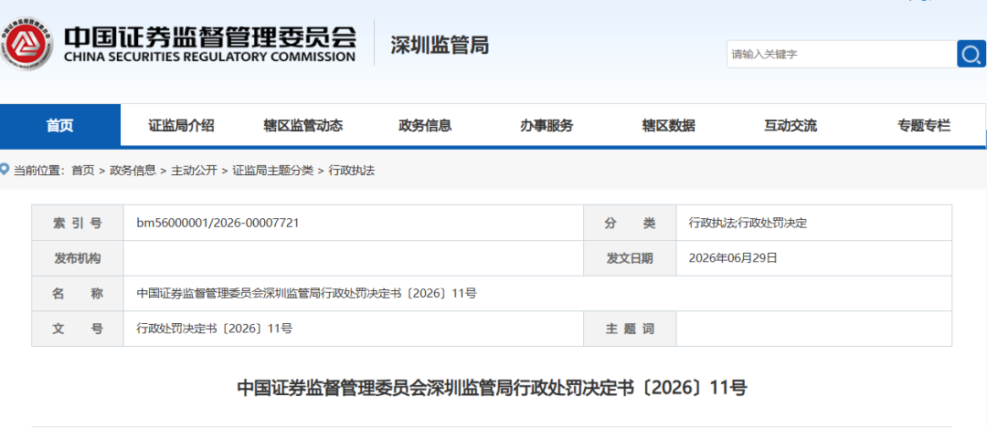
Task: Open the 办事服务 menu item
Action: tap(547, 126)
